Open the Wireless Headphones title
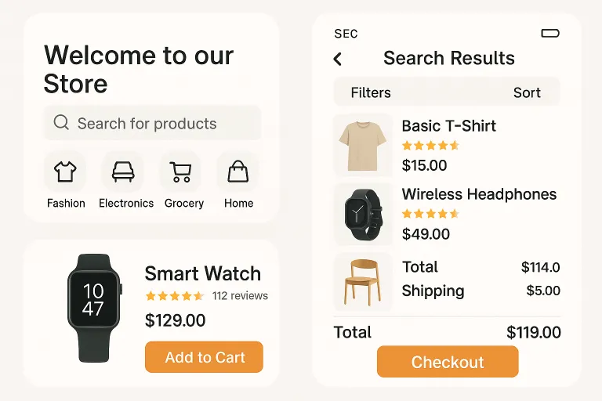This screenshot has height=401, width=602. point(479,194)
